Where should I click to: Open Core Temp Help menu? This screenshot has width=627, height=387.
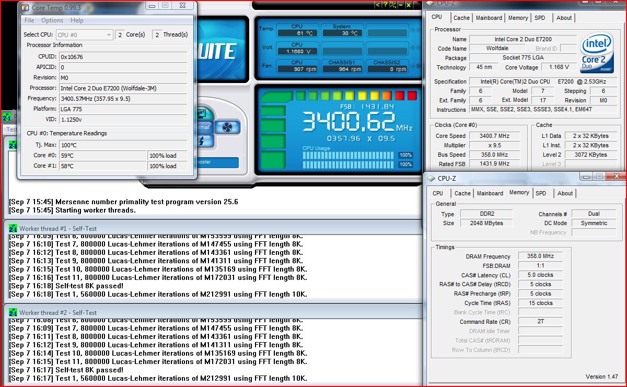coord(77,20)
